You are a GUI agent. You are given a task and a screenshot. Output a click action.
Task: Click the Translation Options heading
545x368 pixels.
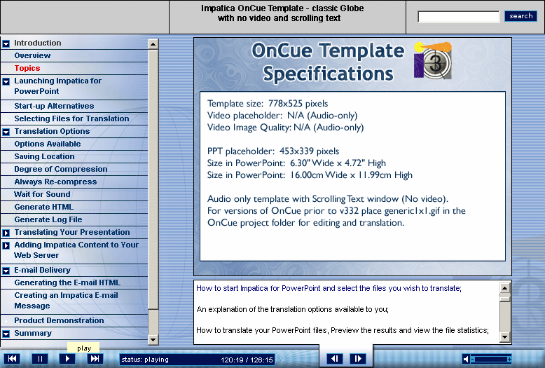tap(52, 131)
